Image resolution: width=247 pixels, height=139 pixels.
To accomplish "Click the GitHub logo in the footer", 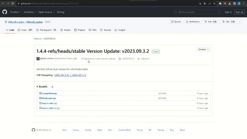I will tap(34, 130).
